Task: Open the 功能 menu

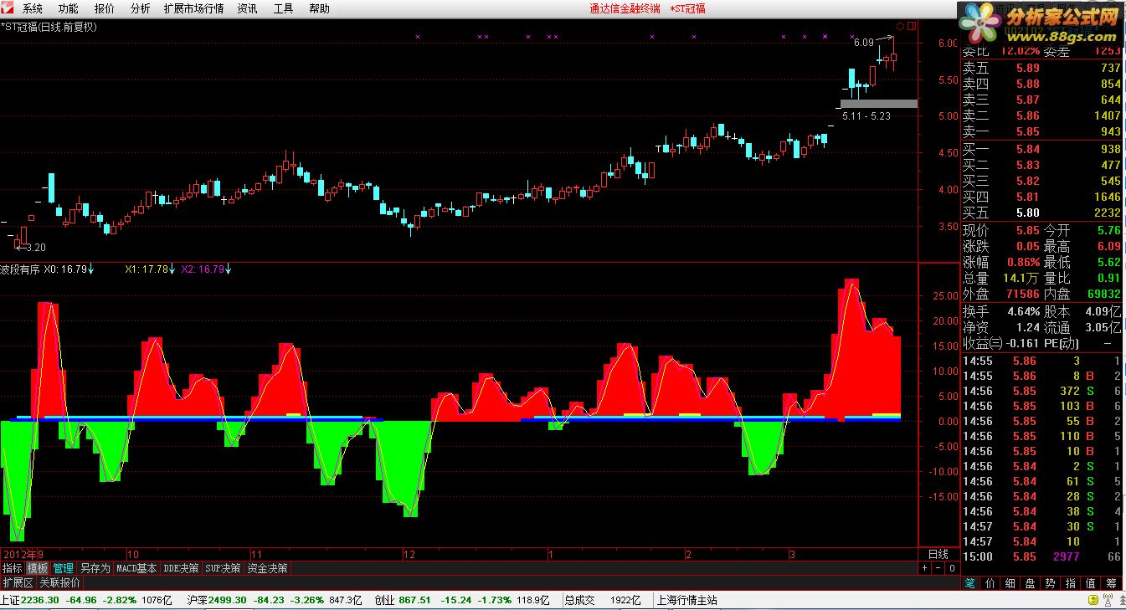Action: (69, 8)
